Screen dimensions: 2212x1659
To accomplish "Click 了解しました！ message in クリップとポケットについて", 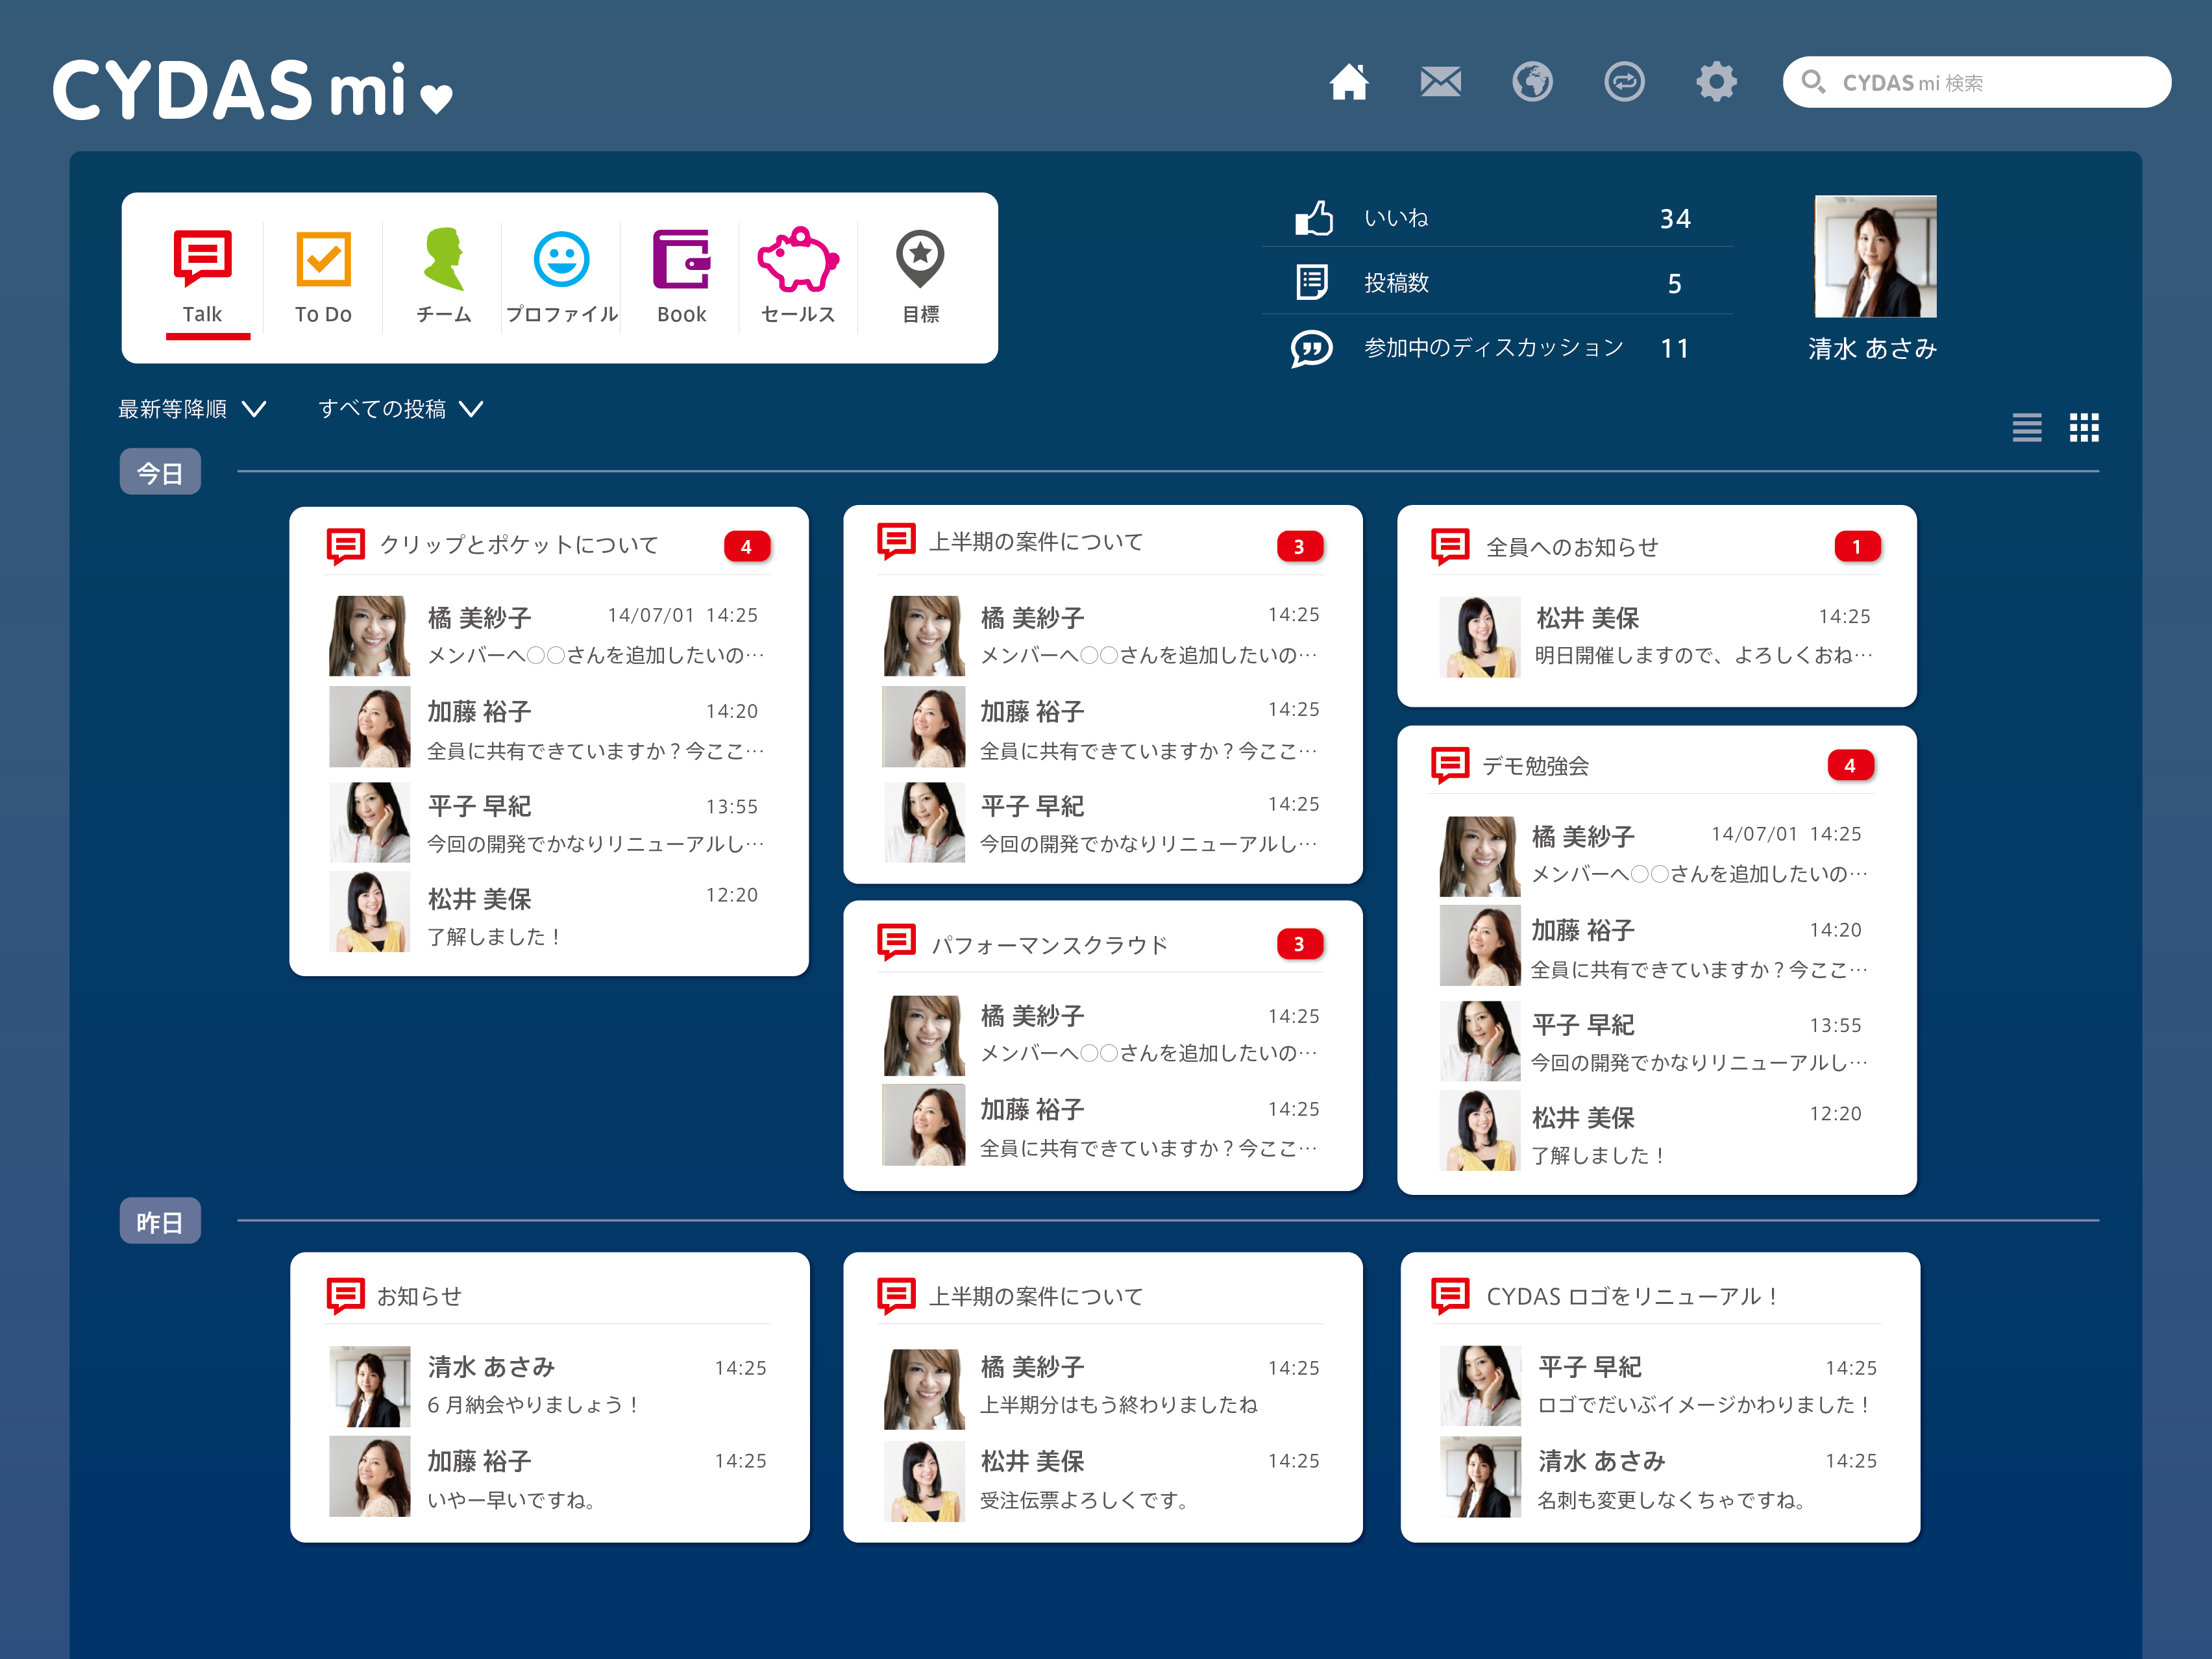I will click(x=494, y=937).
